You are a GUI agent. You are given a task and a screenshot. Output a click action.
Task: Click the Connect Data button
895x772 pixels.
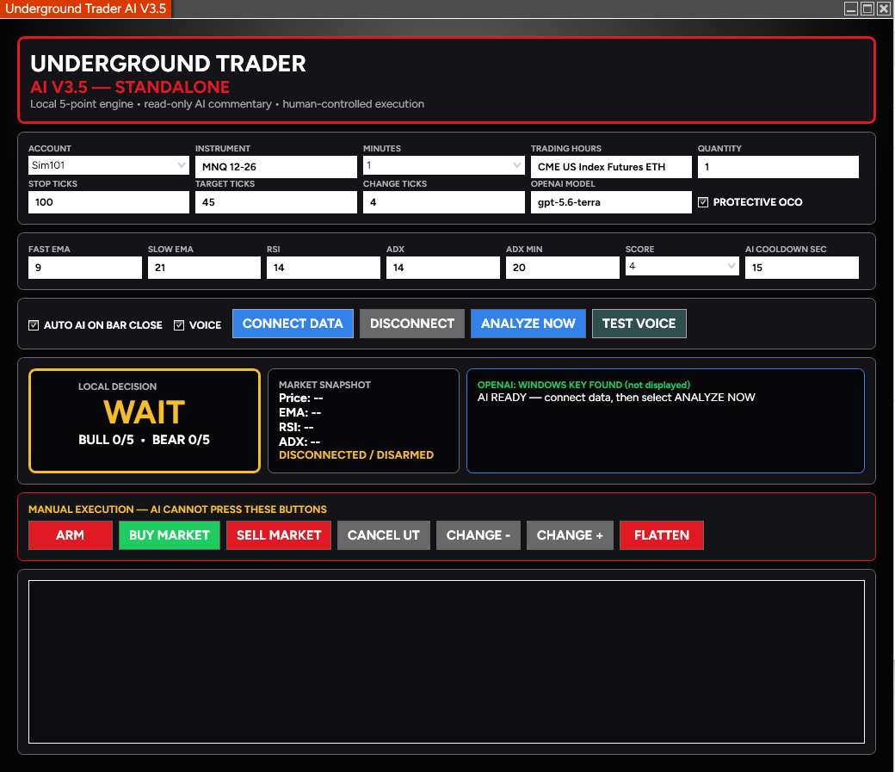click(293, 324)
